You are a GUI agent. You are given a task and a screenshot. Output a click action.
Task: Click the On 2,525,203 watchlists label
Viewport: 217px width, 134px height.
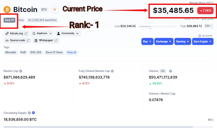(42, 20)
